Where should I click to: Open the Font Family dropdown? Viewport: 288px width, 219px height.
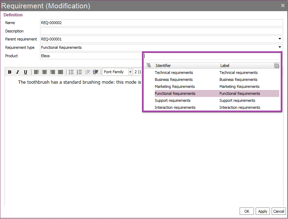tap(117, 72)
